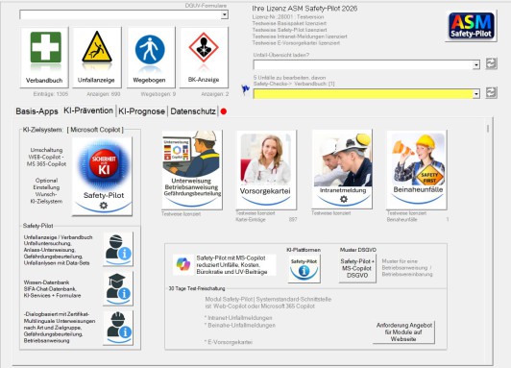
Task: Open the info icon for Wissen-Datenbank
Action: click(x=118, y=289)
